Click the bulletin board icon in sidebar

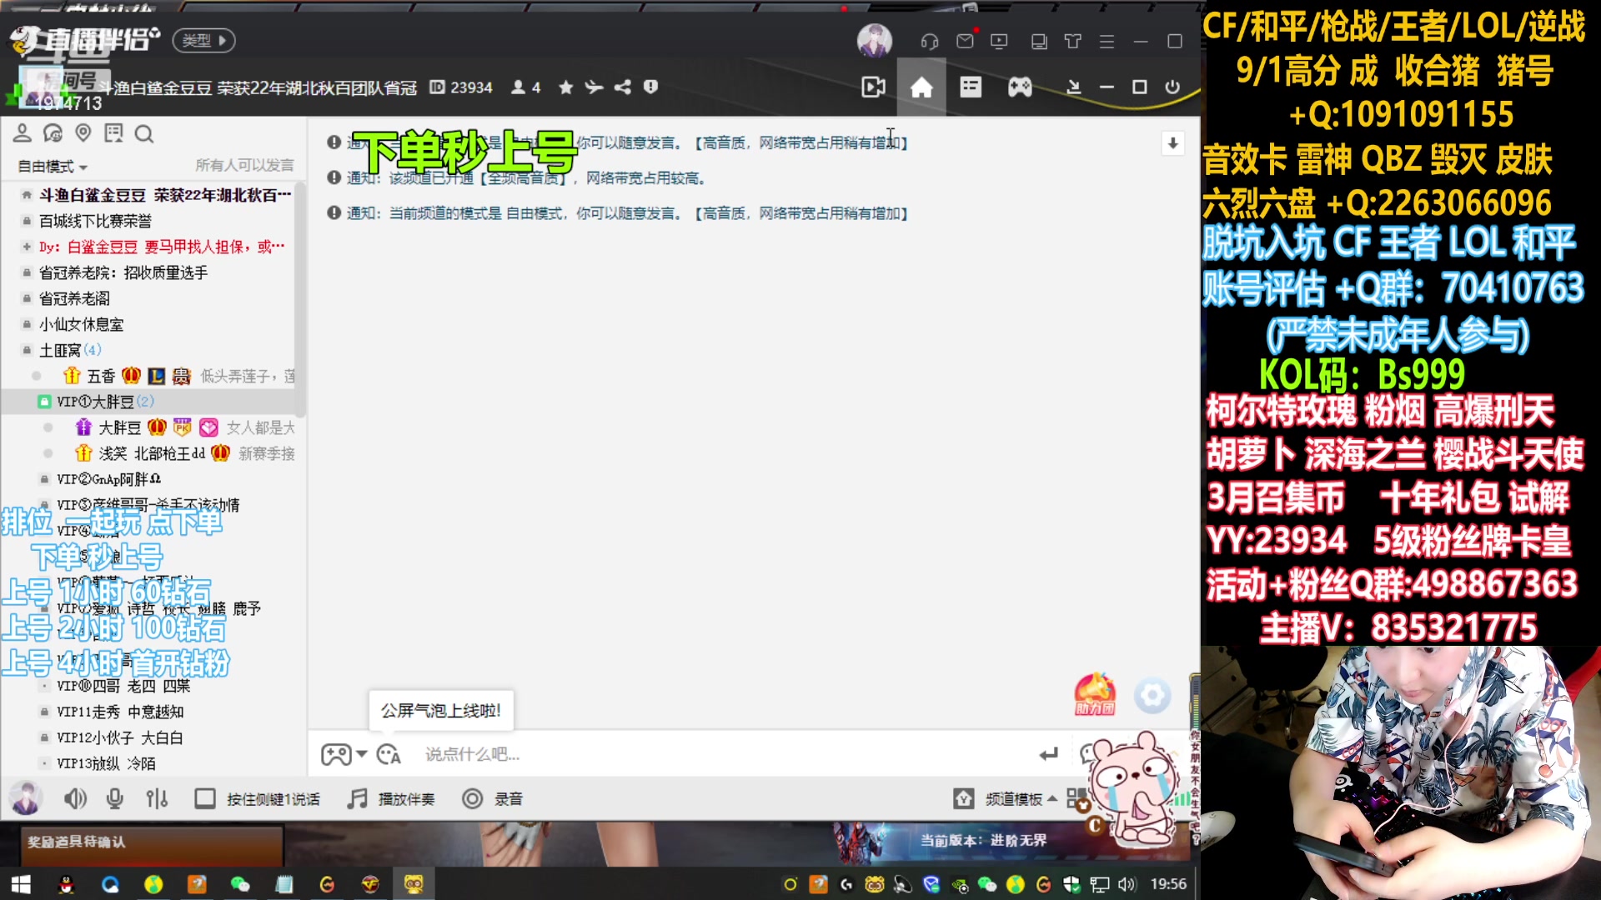113,133
